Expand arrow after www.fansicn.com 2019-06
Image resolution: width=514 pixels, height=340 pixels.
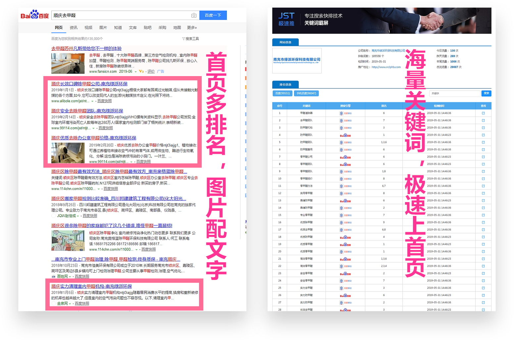coord(135,71)
